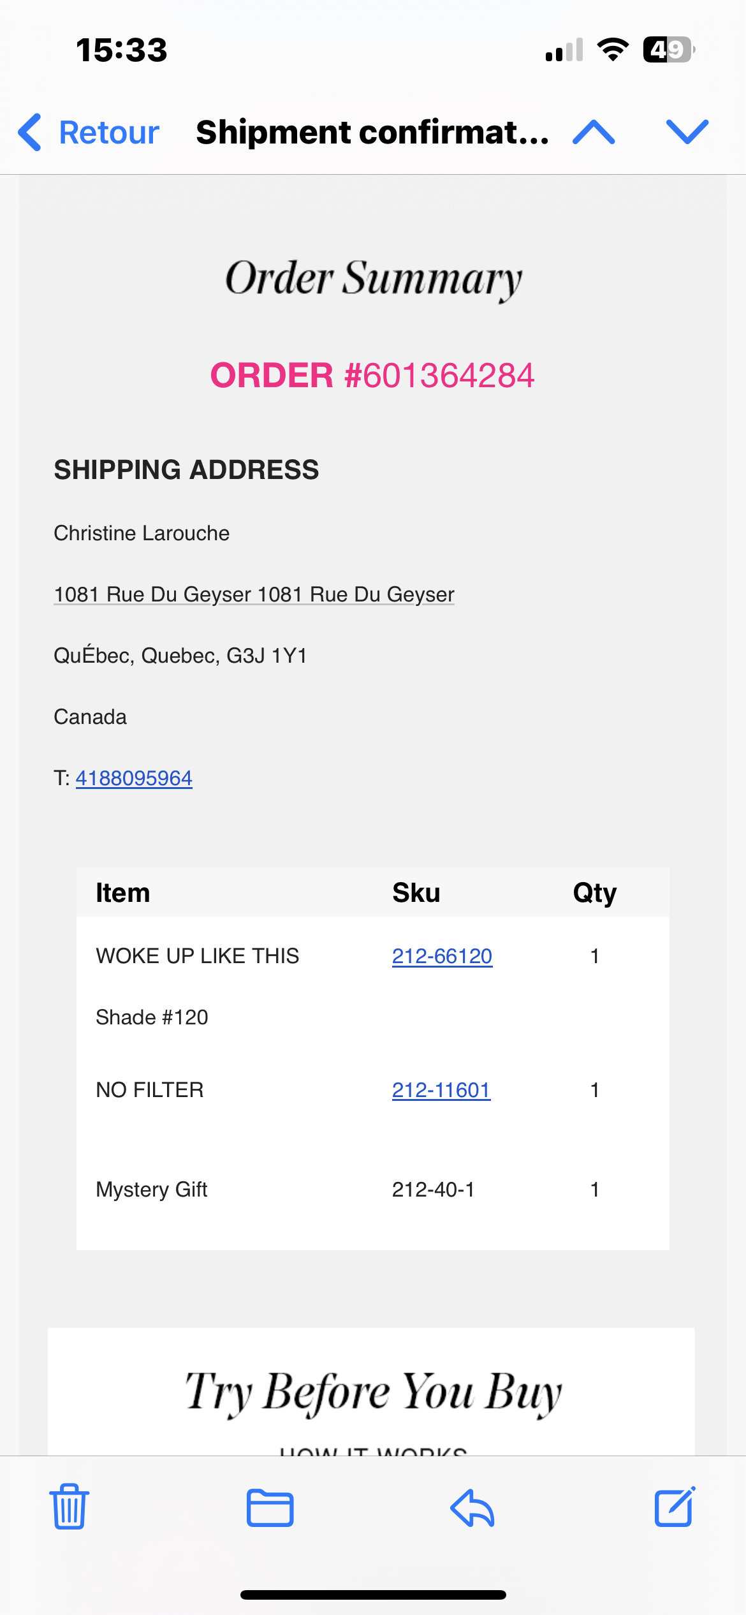Image resolution: width=746 pixels, height=1615 pixels.
Task: Tap the back chevron beside Retour
Action: point(30,132)
